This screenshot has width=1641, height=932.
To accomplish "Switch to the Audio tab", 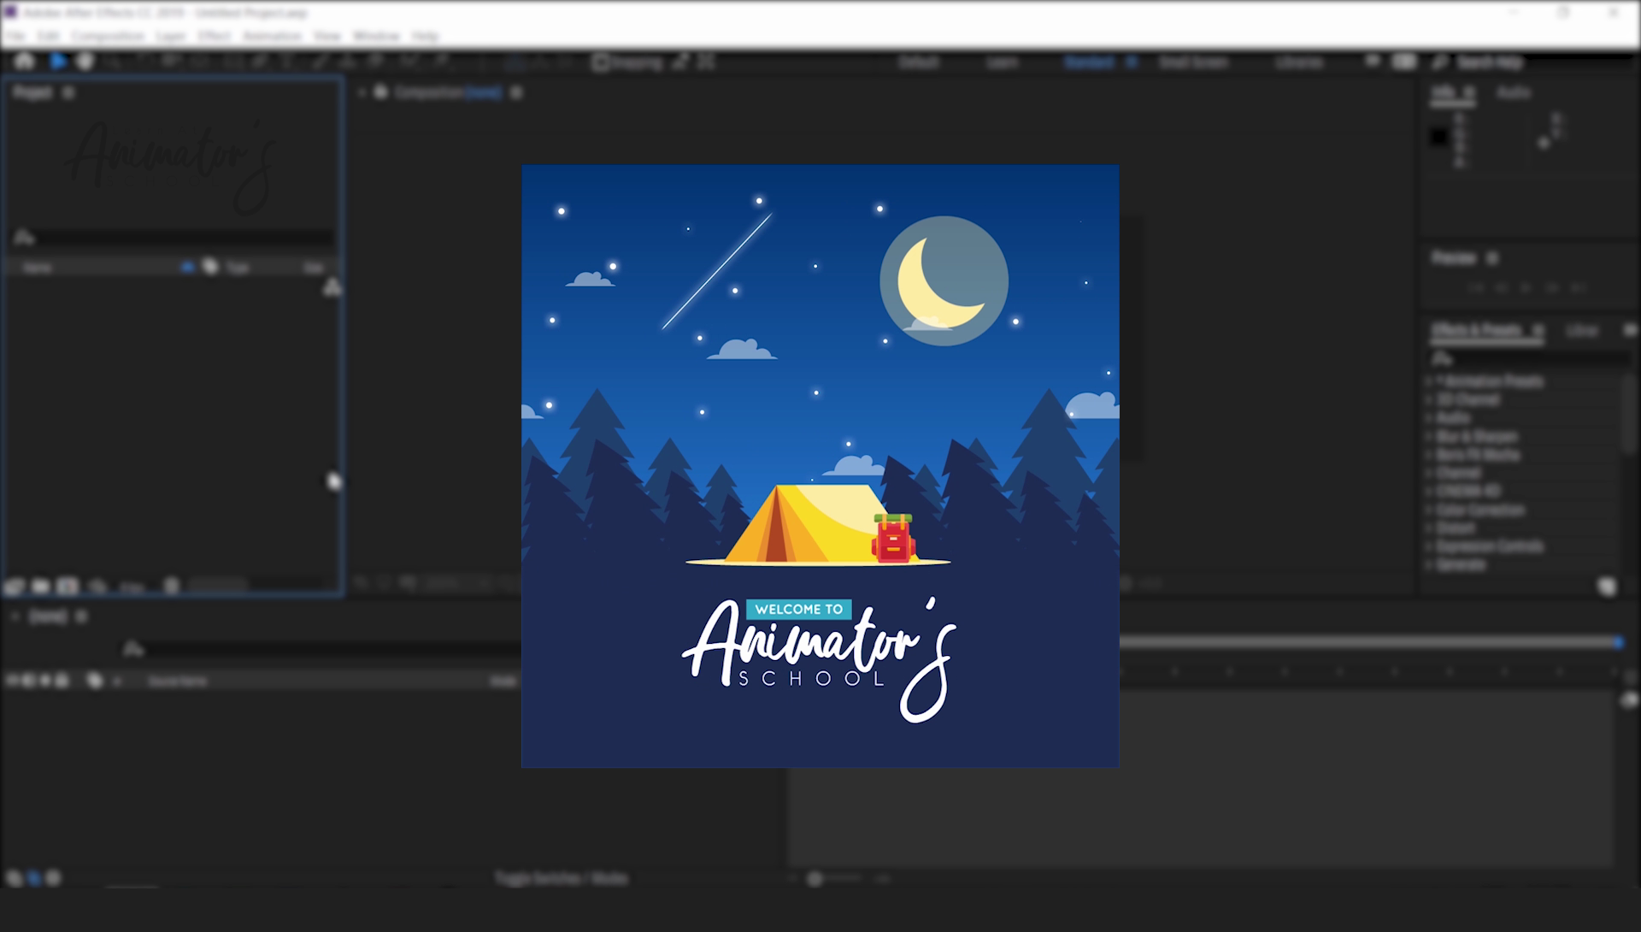I will (1515, 92).
